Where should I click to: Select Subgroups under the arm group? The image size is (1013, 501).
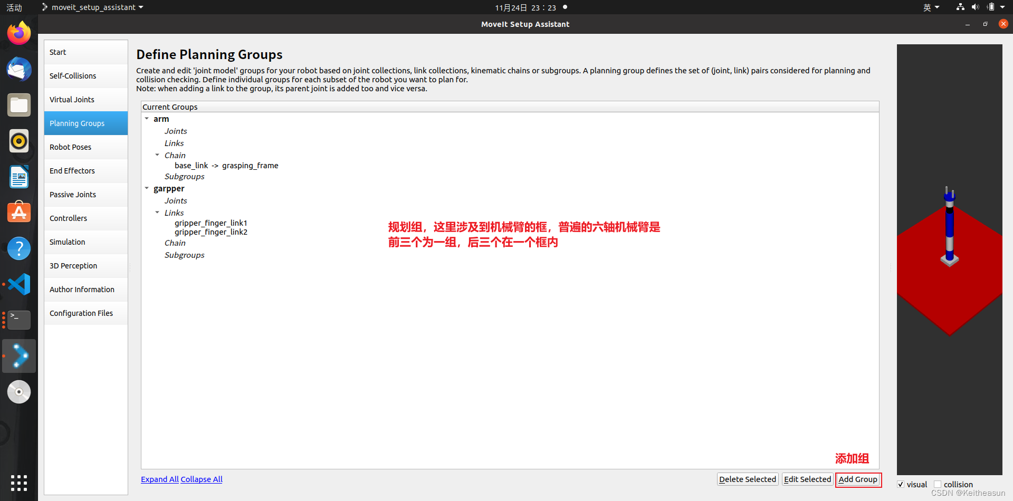(x=184, y=177)
